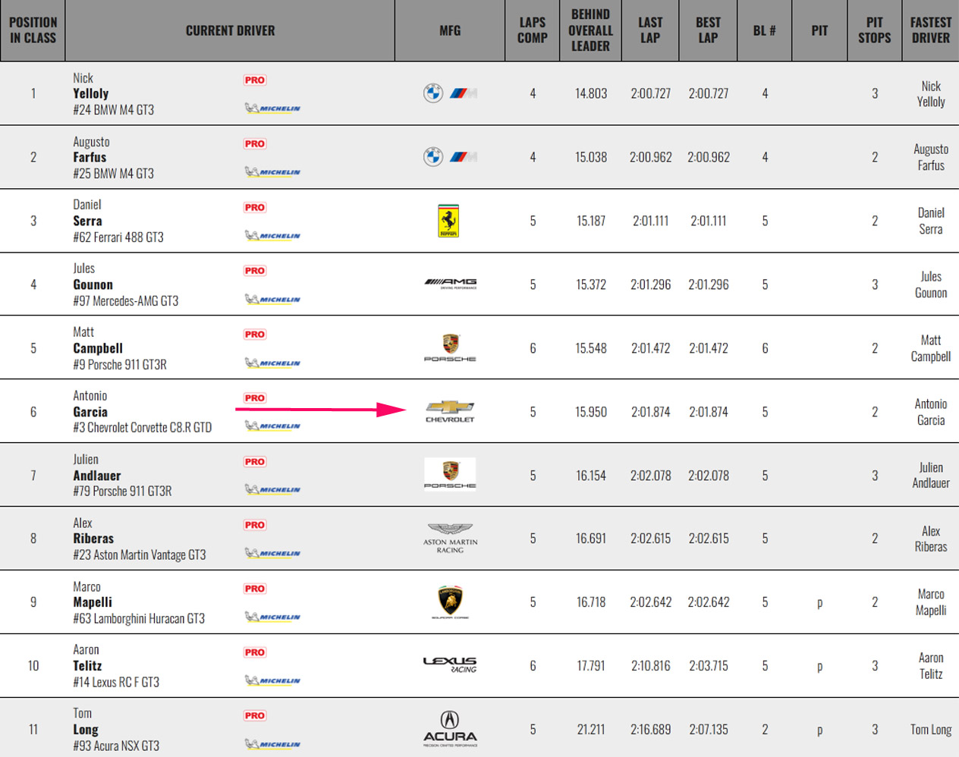Select the #62 Ferrari 488 GT3 car text
Image resolution: width=959 pixels, height=757 pixels.
tap(118, 237)
